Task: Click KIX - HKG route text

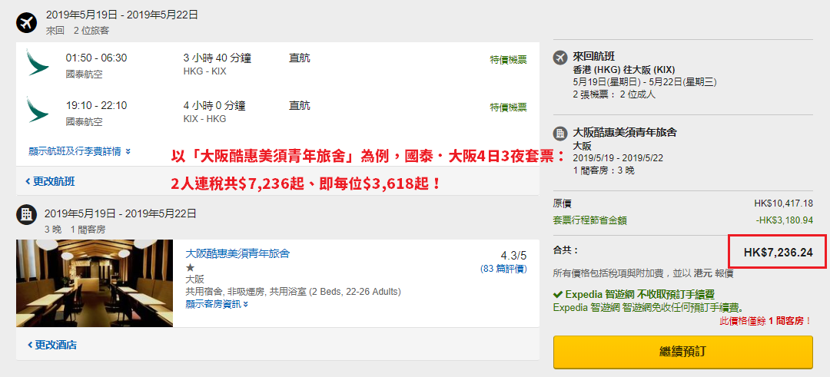Action: click(205, 119)
